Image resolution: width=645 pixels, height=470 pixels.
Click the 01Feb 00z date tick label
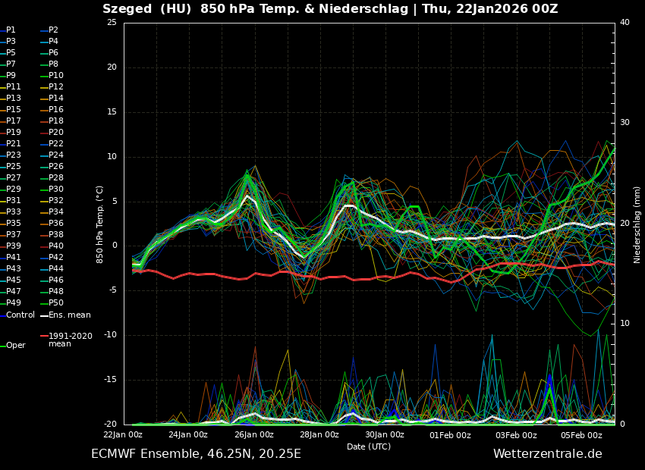click(450, 435)
